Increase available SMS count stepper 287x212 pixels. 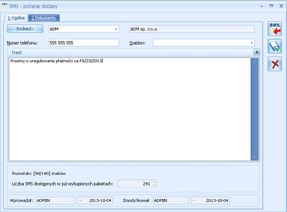pyautogui.click(x=154, y=182)
